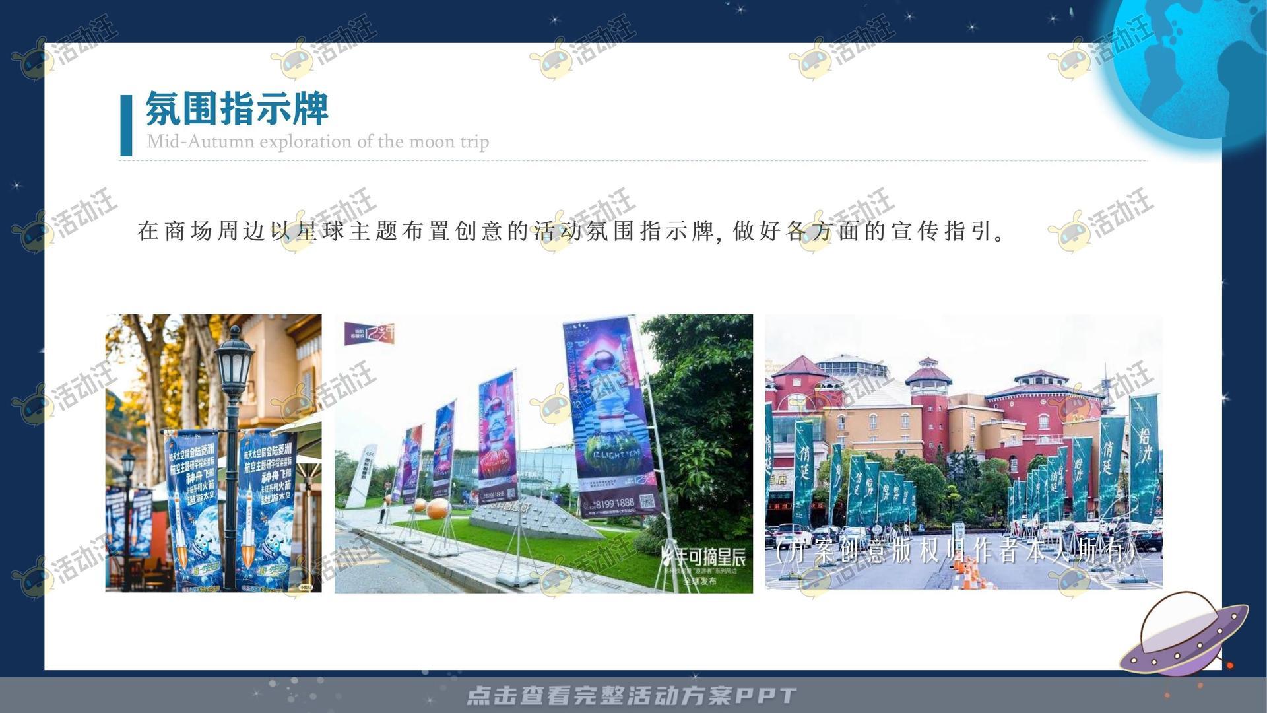Viewport: 1267px width, 713px height.
Task: Select the description paragraph starting '在商场周边'
Action: click(x=572, y=231)
